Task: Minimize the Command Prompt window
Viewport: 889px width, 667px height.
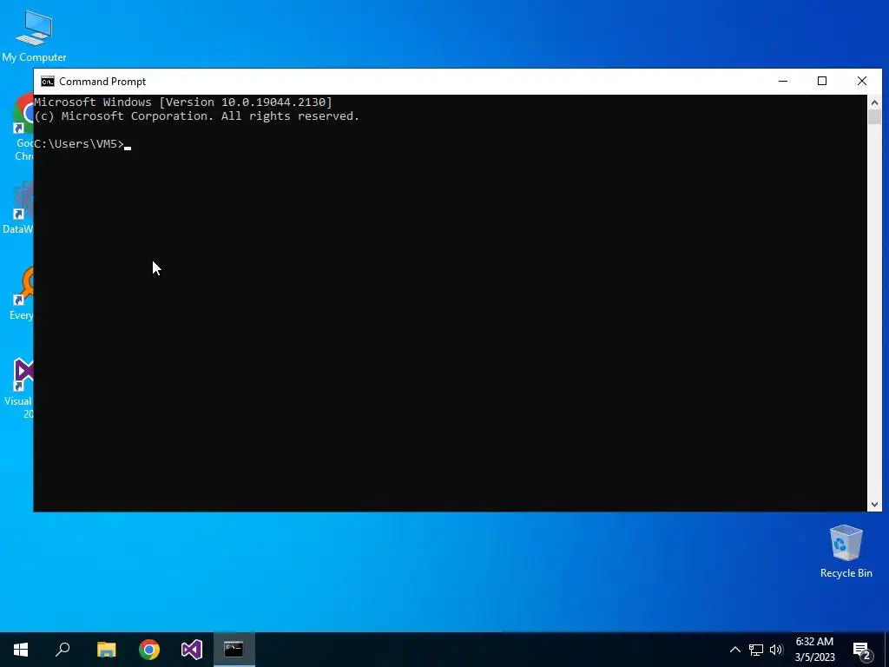Action: (x=783, y=81)
